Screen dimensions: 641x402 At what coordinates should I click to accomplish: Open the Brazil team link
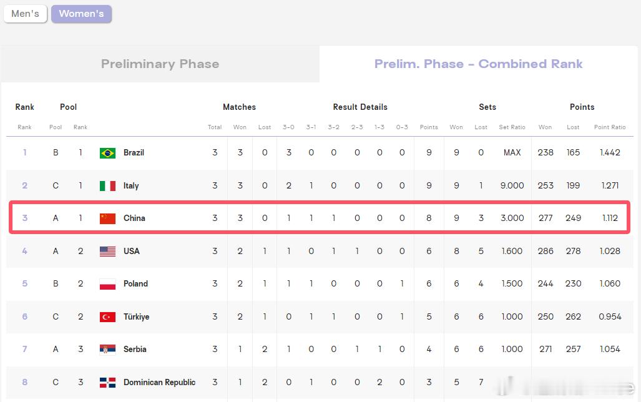(x=134, y=152)
